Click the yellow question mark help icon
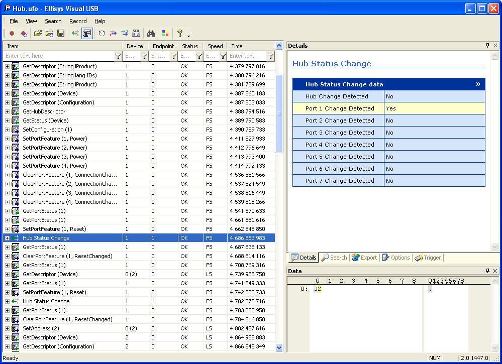Screen dimensions: 502x364 point(180,34)
